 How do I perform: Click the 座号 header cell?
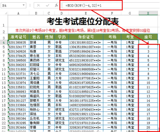coord(148,37)
